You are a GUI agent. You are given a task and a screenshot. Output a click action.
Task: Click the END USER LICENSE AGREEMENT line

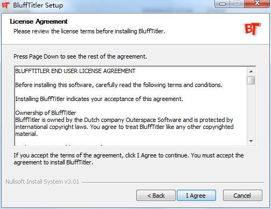(75, 71)
